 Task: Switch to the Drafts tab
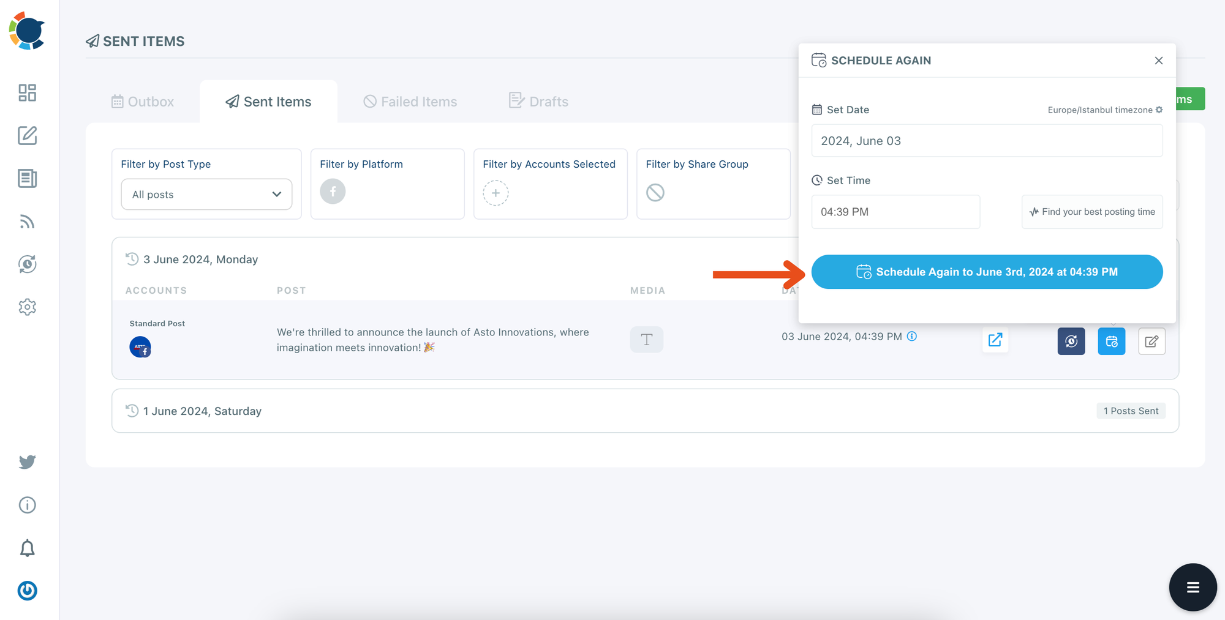point(539,101)
